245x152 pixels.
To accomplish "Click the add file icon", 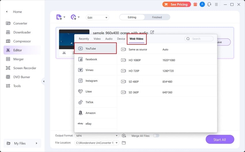I will [x=59, y=17].
